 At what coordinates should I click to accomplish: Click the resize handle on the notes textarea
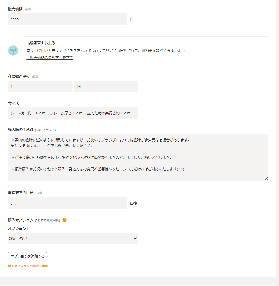coord(266,179)
